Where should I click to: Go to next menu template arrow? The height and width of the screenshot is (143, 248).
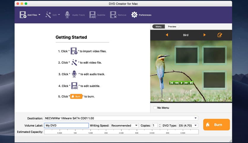pos(204,35)
